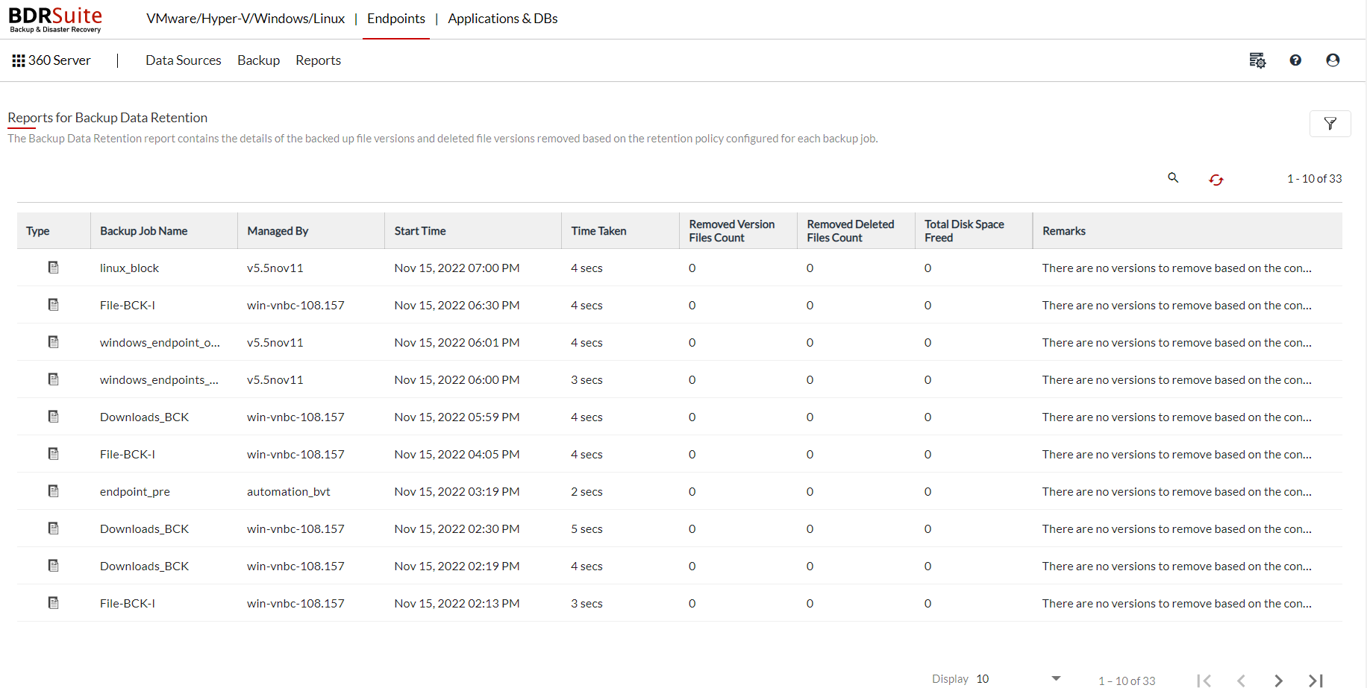The image size is (1367, 688).
Task: Click start time Nov 15, 2022 02:13 PM
Action: coord(457,603)
